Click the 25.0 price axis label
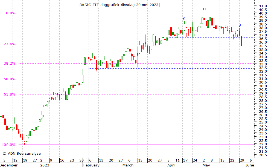 pos(263,122)
